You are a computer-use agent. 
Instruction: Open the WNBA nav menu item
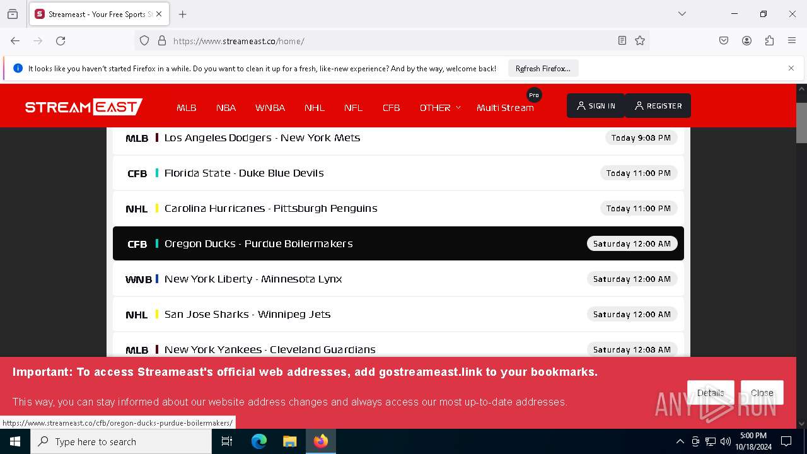(x=270, y=108)
